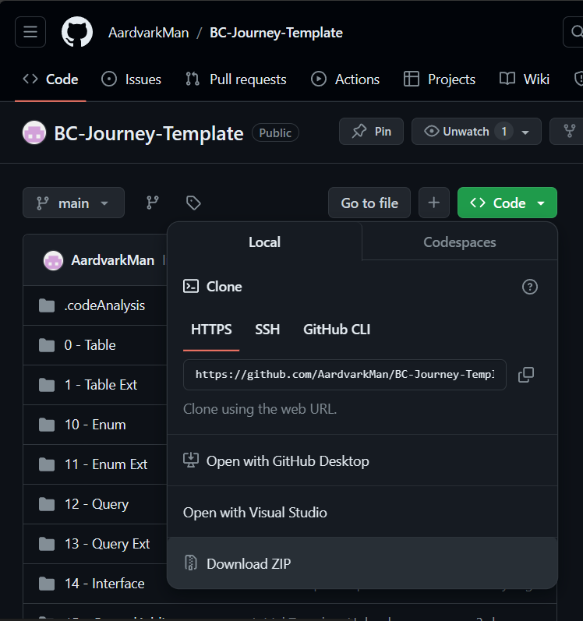Click the clone URL text field
This screenshot has width=583, height=621.
coord(344,375)
